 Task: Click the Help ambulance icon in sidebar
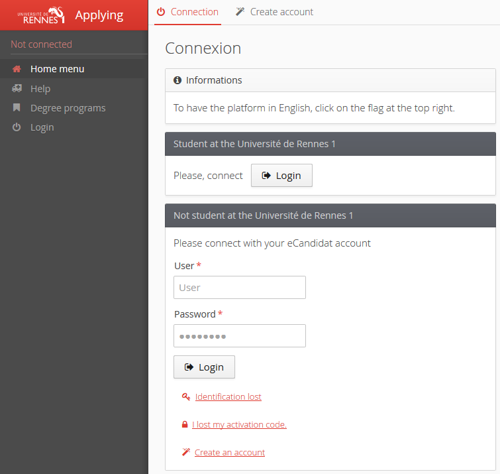point(17,89)
